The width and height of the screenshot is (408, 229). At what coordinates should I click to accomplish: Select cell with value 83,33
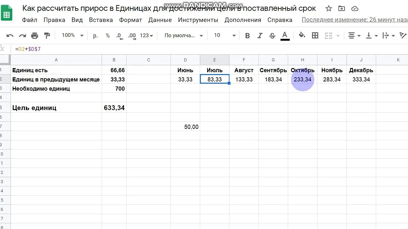tap(215, 80)
